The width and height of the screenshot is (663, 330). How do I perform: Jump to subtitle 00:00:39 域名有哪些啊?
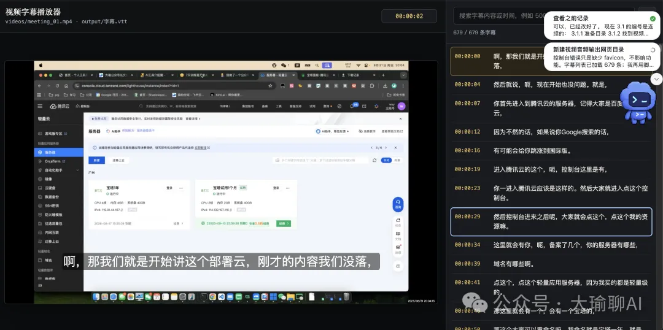[551, 264]
